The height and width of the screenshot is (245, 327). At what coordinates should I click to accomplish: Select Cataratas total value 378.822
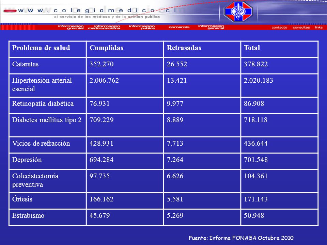[256, 64]
